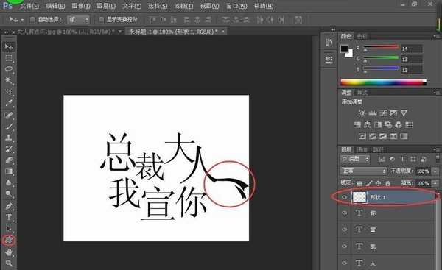Open the layer filter 类型 dropdown
Image resolution: width=442 pixels, height=270 pixels.
[x=355, y=159]
